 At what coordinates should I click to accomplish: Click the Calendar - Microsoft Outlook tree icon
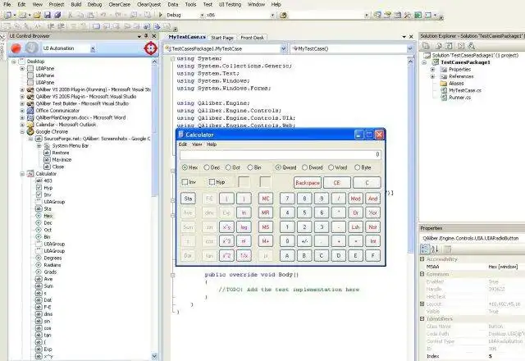(30, 125)
